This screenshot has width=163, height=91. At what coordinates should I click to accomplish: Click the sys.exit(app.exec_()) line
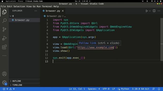point(69,58)
